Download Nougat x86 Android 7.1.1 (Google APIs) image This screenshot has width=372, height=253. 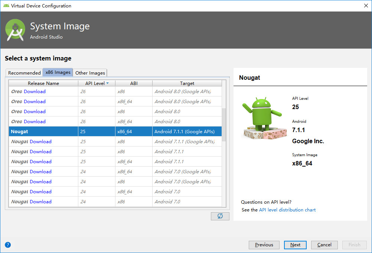[x=40, y=142]
